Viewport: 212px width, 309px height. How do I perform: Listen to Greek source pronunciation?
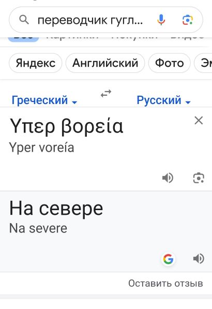point(168,178)
